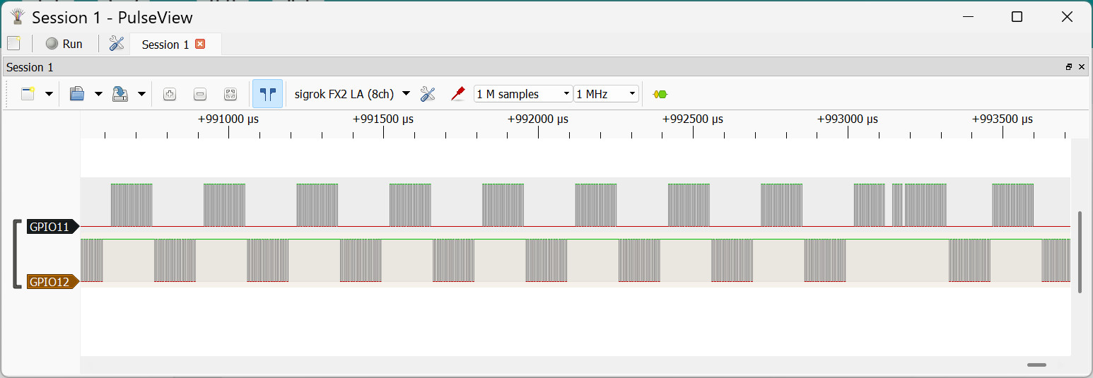Screen dimensions: 1093x378
Task: Expand the save options dropdown arrow
Action: coord(141,94)
